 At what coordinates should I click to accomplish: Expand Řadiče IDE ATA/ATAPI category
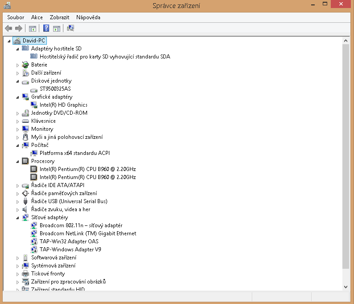point(17,186)
